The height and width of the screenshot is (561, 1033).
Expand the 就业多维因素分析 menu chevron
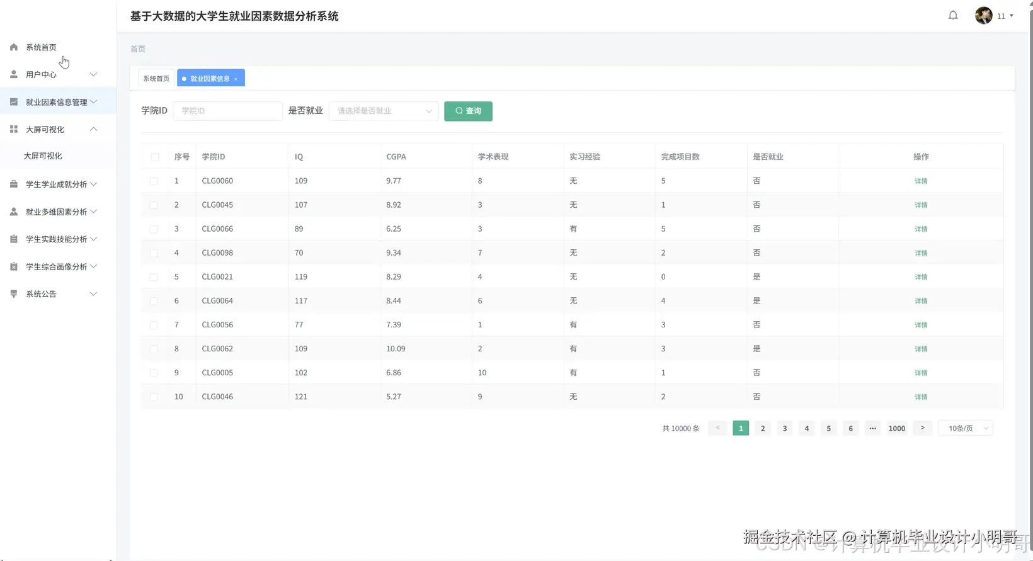93,212
